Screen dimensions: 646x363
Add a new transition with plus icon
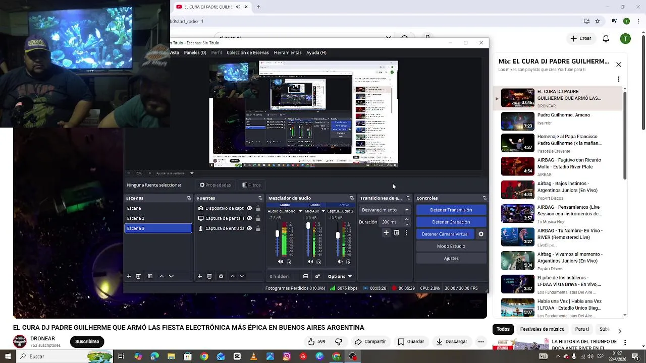pyautogui.click(x=386, y=233)
